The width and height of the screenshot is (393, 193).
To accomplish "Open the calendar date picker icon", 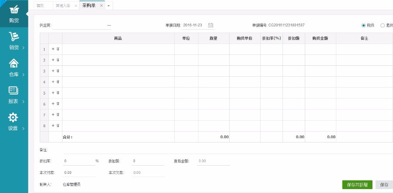I will click(210, 25).
